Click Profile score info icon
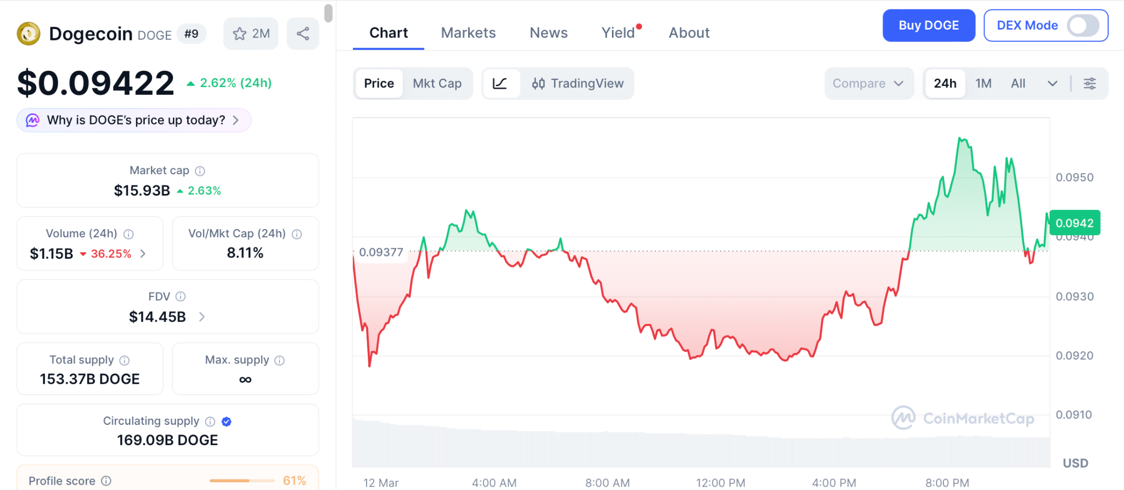1124x490 pixels. [x=106, y=481]
